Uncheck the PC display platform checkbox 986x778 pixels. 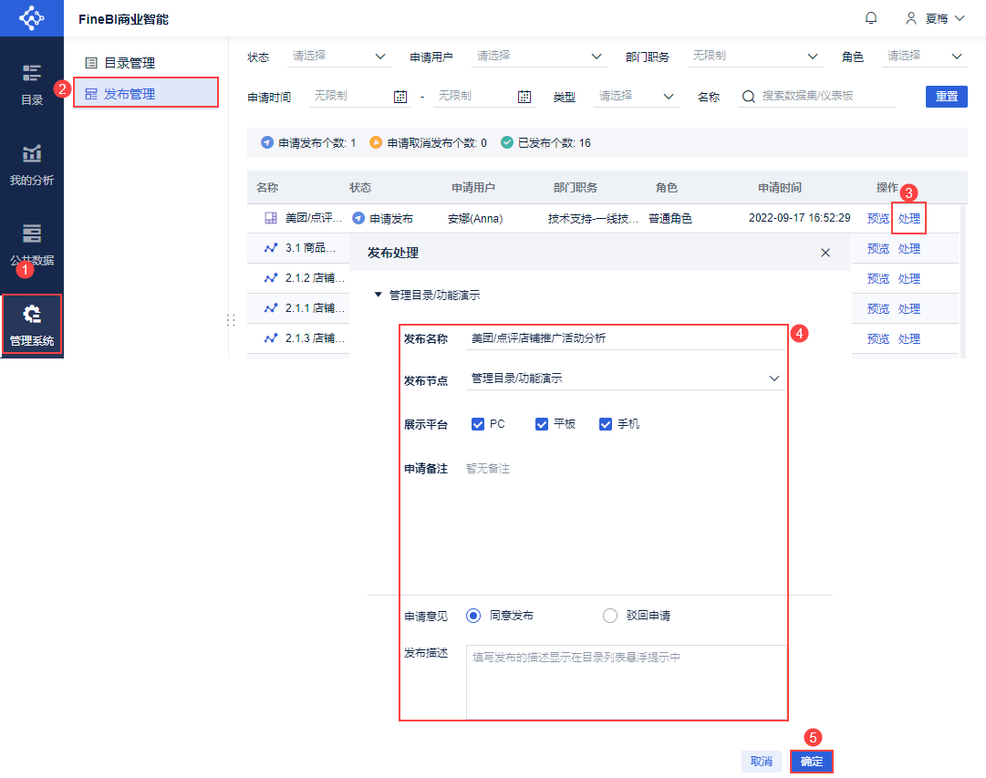[x=478, y=424]
